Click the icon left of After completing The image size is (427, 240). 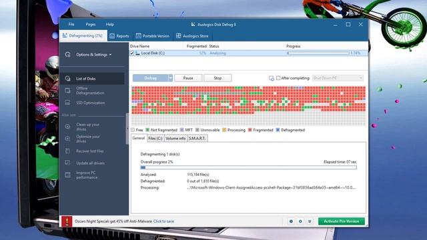pos(272,79)
